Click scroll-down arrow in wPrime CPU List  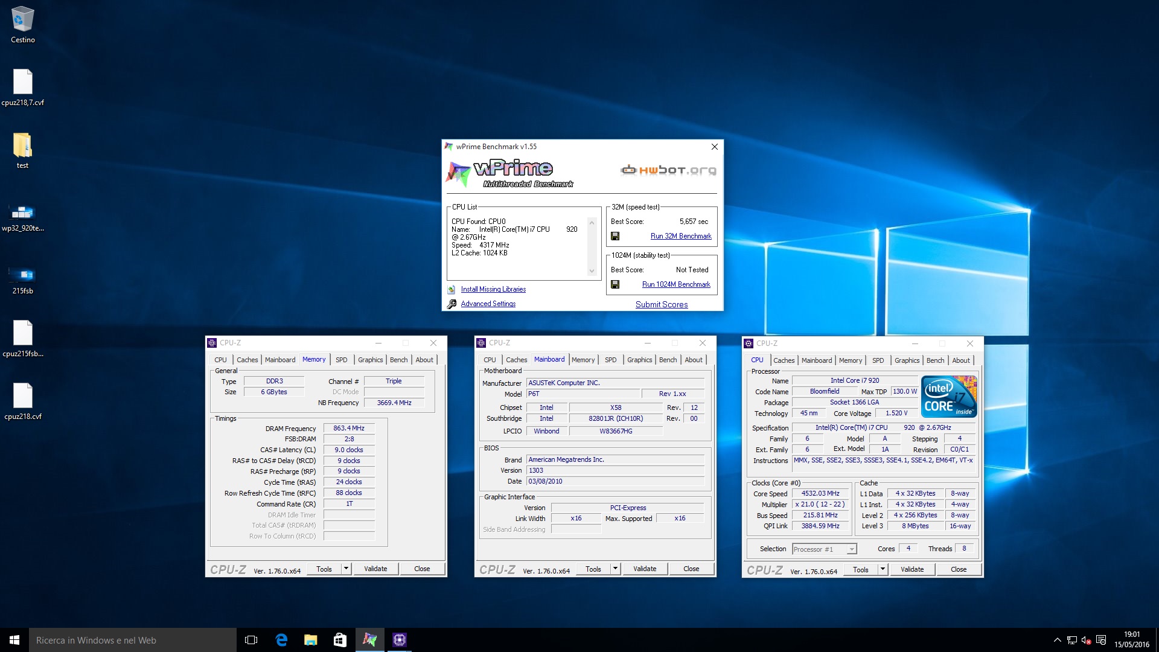tap(592, 271)
